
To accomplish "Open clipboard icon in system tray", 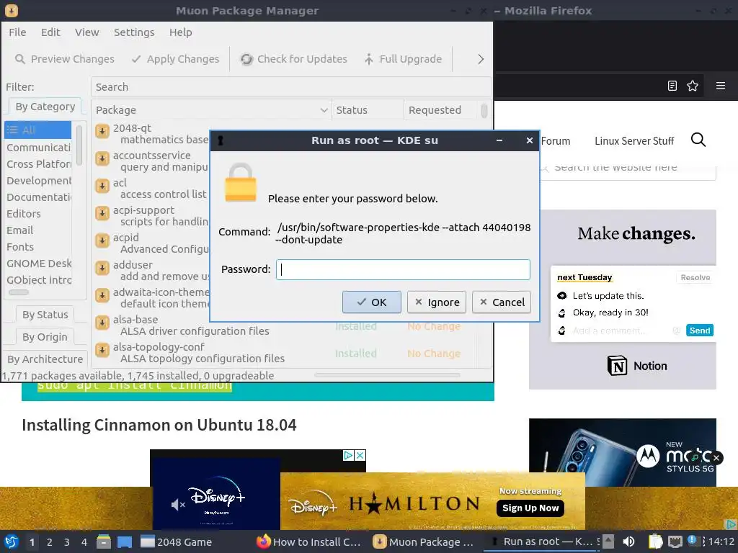I will tap(656, 541).
